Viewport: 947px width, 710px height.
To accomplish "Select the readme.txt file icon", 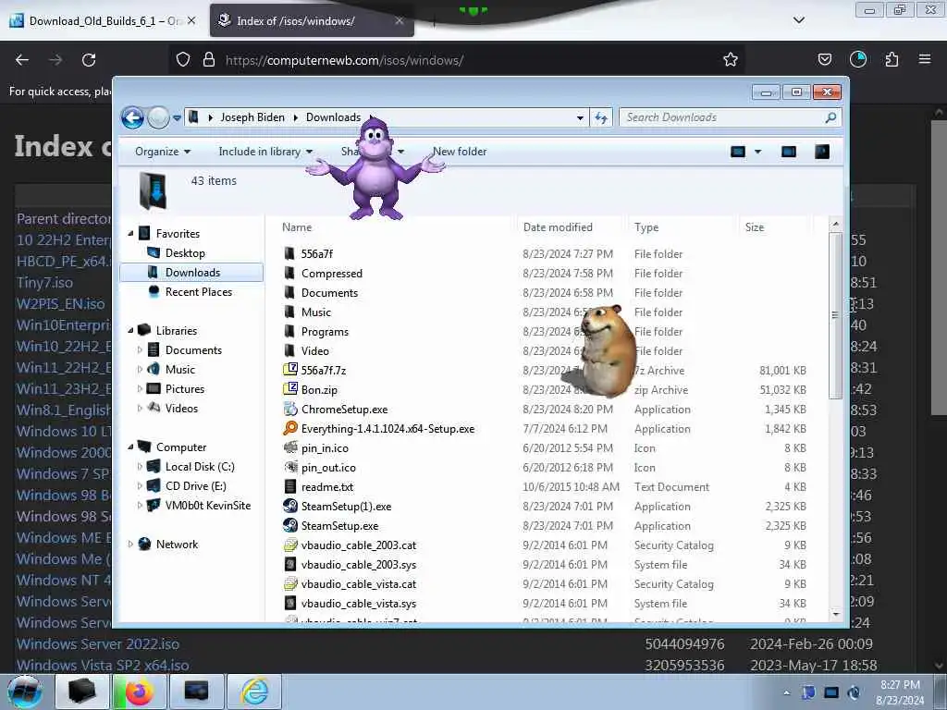I will click(x=290, y=486).
